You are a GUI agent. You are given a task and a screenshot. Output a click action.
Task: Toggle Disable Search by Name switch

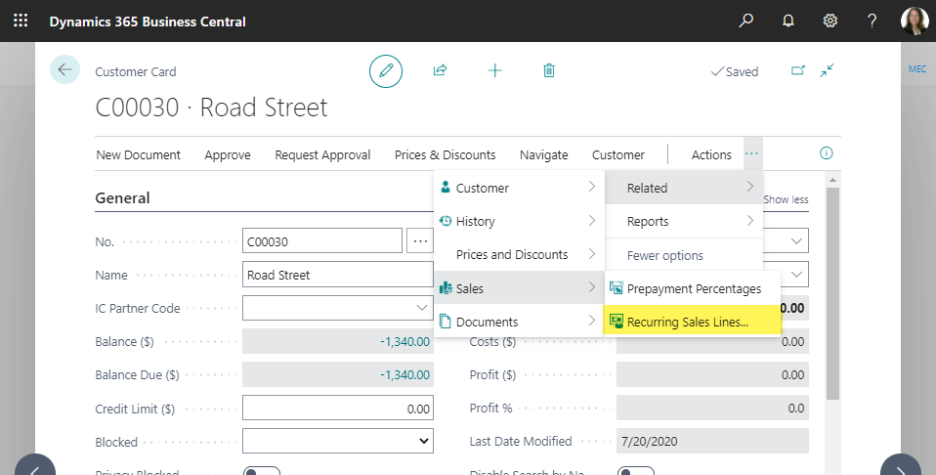click(x=636, y=472)
